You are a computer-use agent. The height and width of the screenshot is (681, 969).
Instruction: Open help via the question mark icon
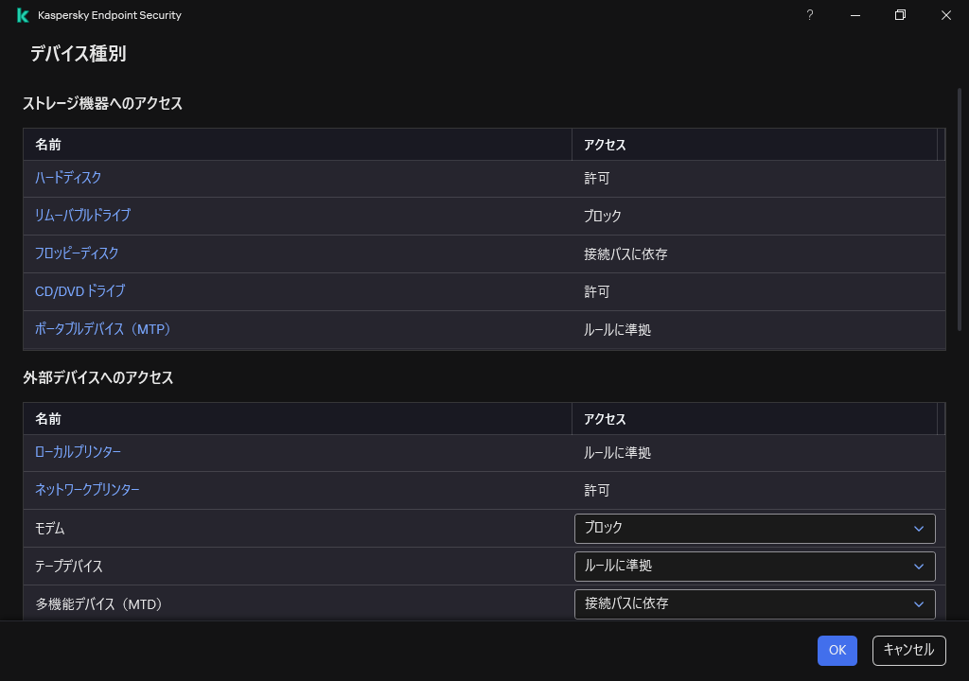809,15
